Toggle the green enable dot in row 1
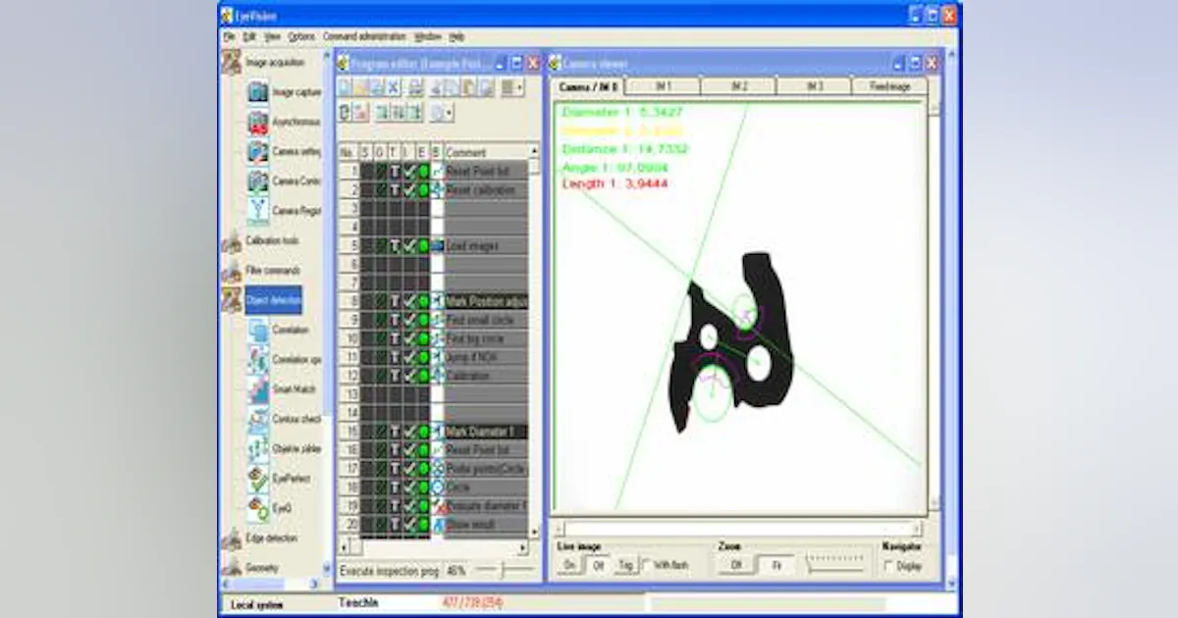 (423, 172)
